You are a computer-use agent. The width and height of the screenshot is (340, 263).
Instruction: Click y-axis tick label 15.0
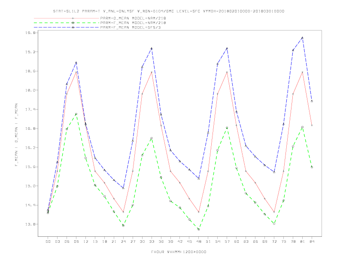tap(30, 186)
